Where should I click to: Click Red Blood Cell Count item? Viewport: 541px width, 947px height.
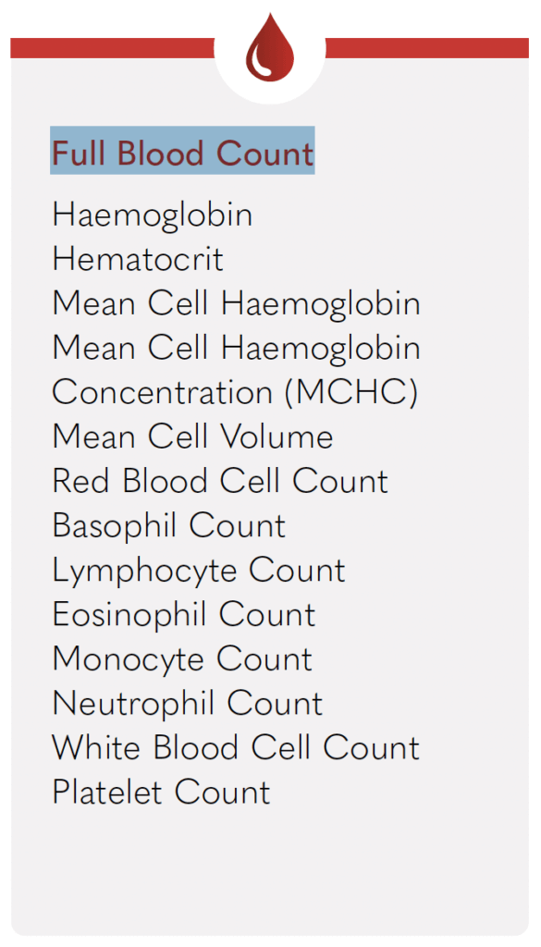tap(220, 481)
